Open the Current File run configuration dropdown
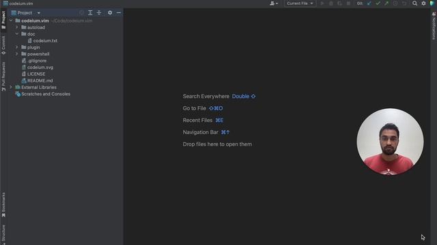 point(300,3)
